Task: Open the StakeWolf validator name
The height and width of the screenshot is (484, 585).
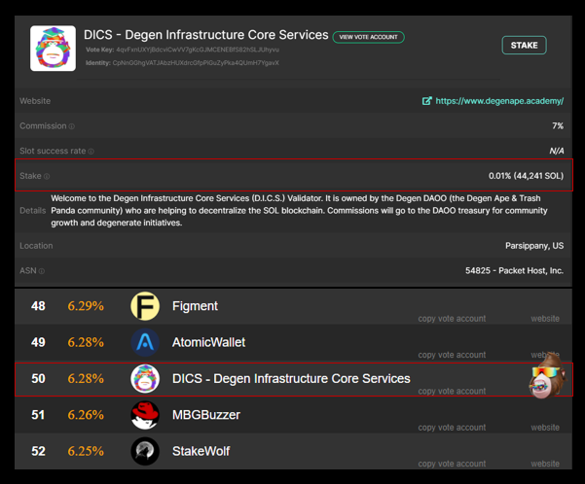Action: pos(201,451)
